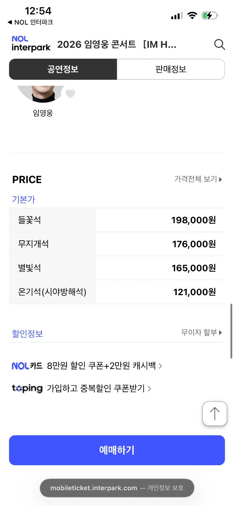This screenshot has height=506, width=234.
Task: Switch to the 공연정보 tab
Action: 63,69
